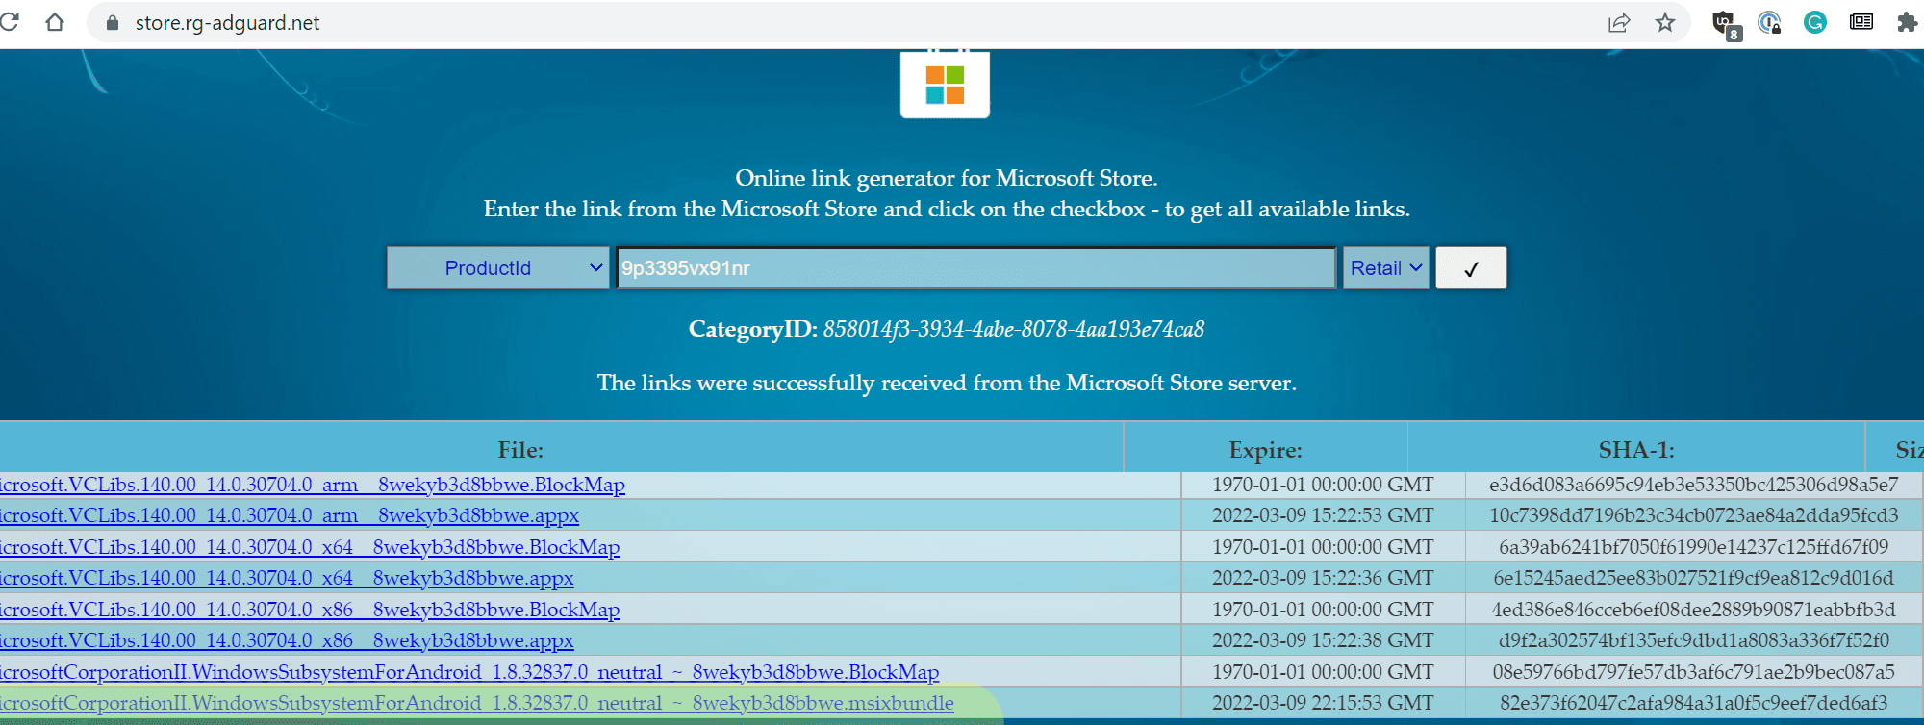
Task: Download WindowsSubsystemForAndroid msixbundle file
Action: 476,704
